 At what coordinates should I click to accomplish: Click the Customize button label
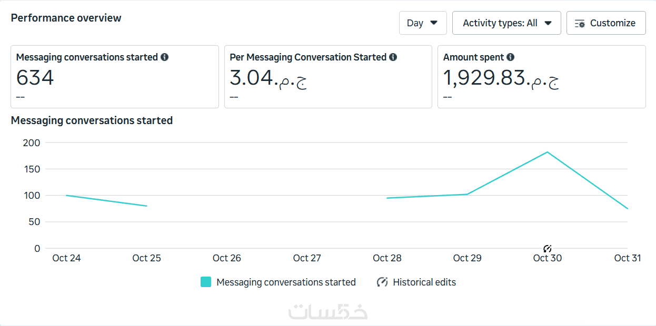click(612, 23)
